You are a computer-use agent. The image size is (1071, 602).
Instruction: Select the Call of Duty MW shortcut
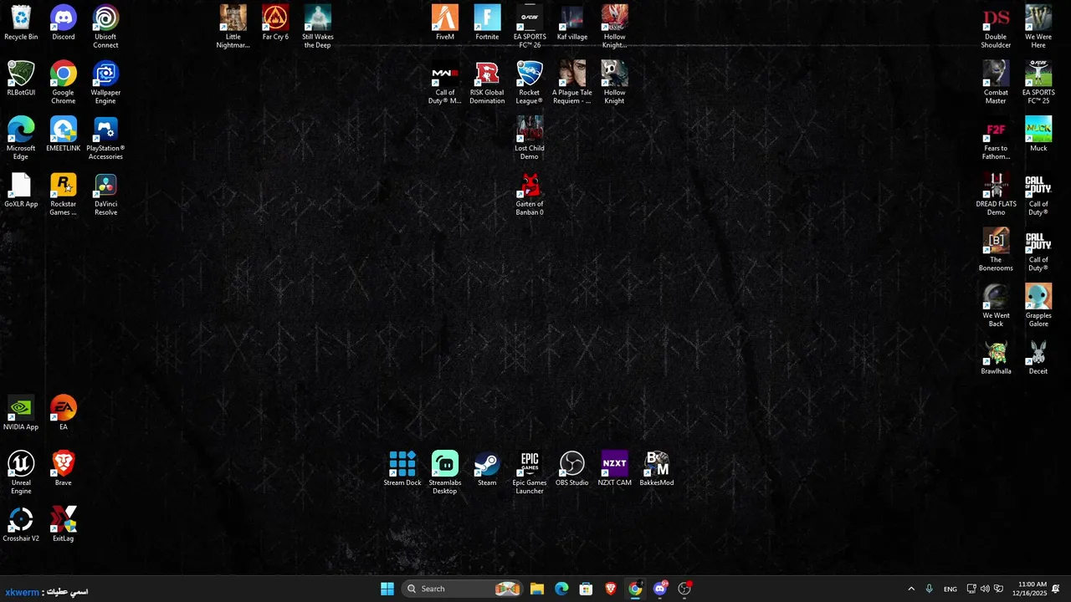[x=445, y=83]
